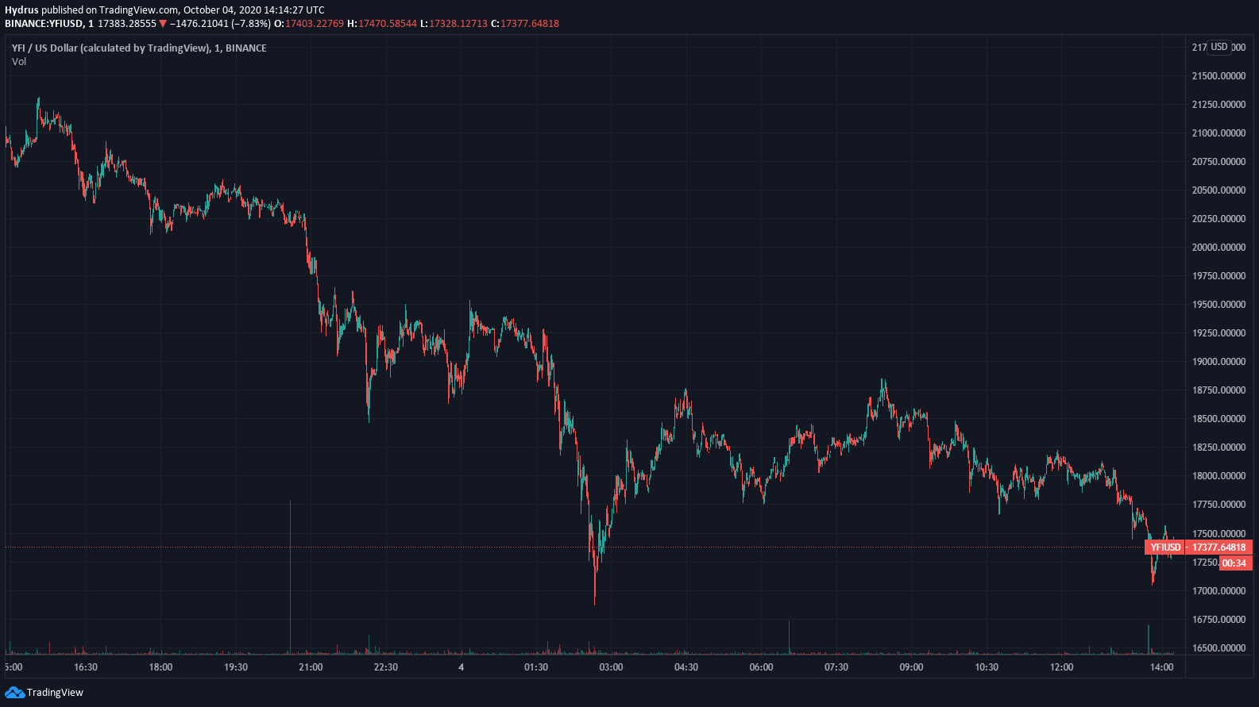Click the 21500.00000 price axis label

[x=1218, y=76]
